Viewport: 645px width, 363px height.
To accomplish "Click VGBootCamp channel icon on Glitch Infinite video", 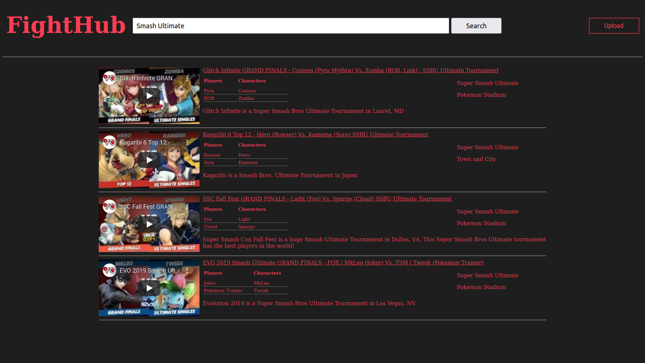I will click(x=110, y=78).
